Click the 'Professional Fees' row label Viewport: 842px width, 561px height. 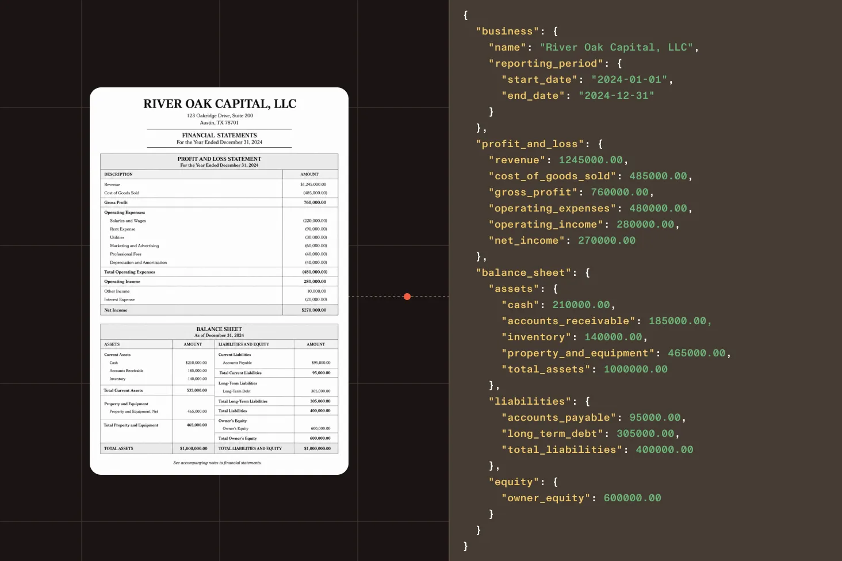126,254
